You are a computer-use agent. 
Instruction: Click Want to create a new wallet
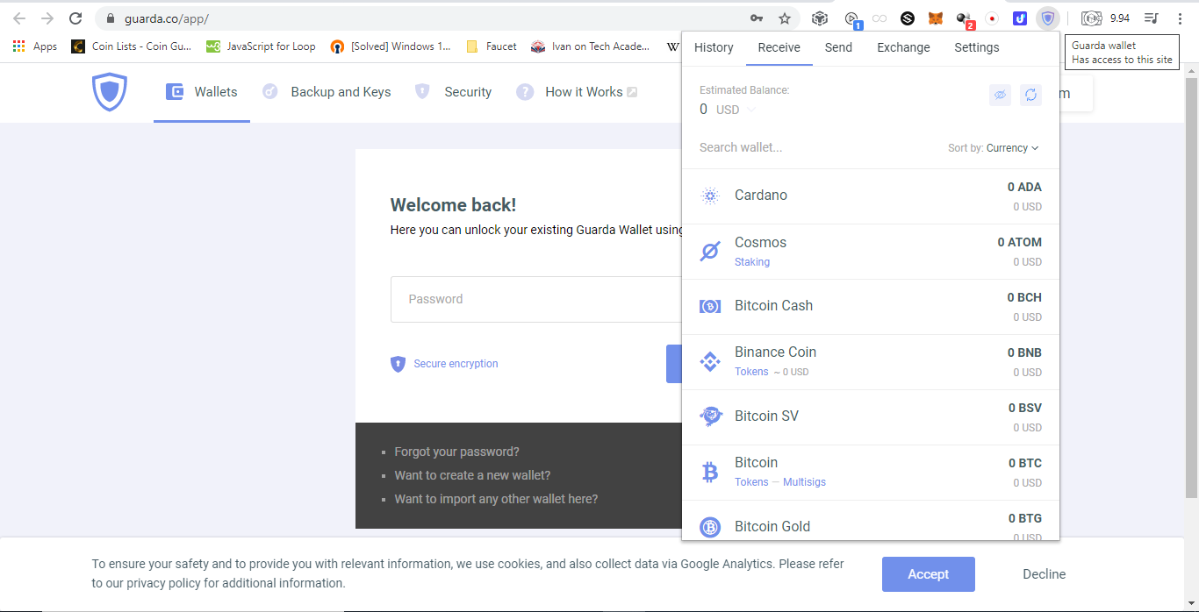point(472,475)
